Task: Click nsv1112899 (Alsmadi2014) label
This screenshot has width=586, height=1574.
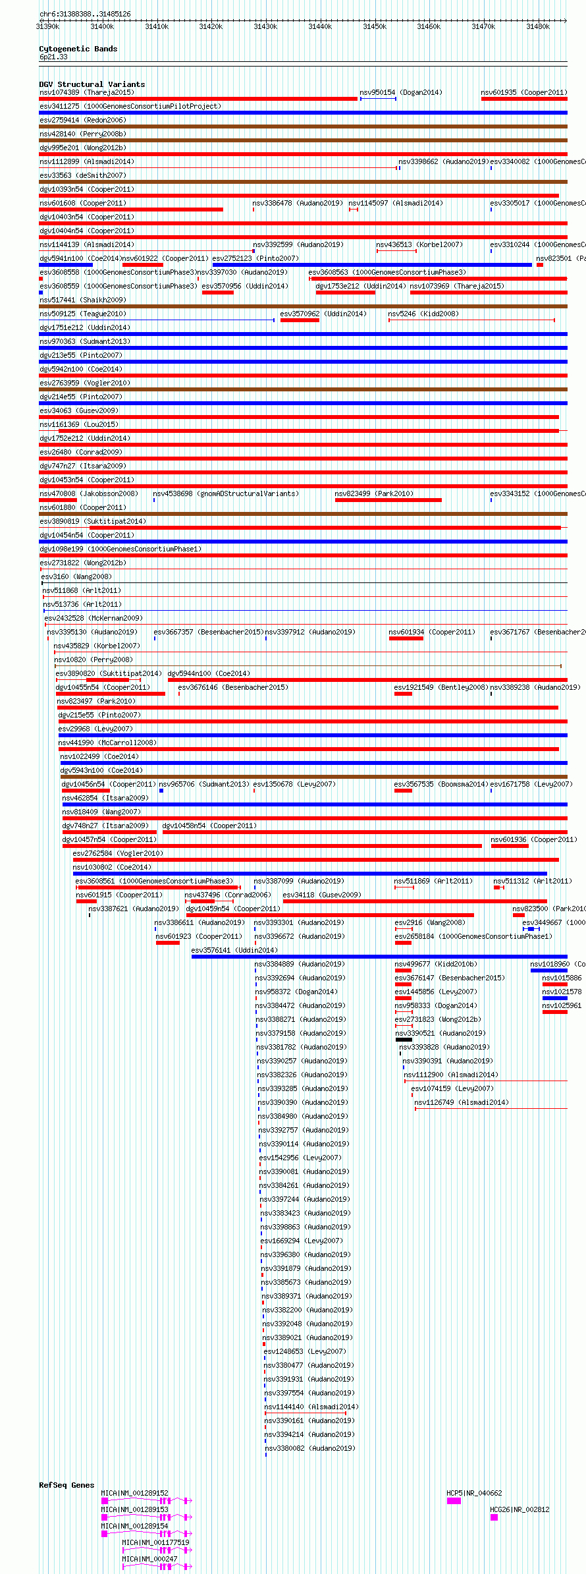Action: pyautogui.click(x=87, y=161)
